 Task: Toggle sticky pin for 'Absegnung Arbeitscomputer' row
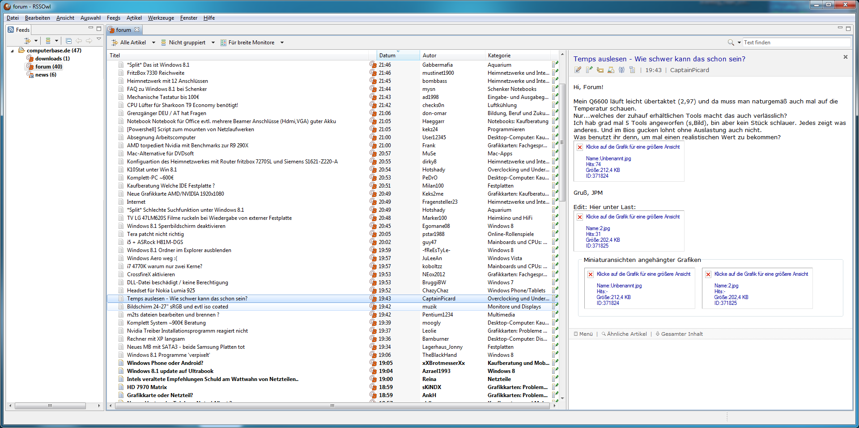[555, 137]
